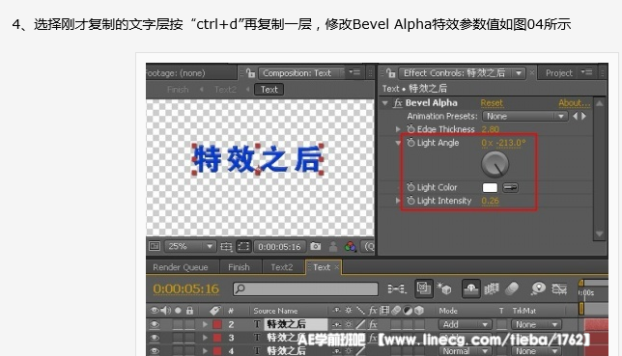Click the About link for Bevel Alpha

[574, 103]
